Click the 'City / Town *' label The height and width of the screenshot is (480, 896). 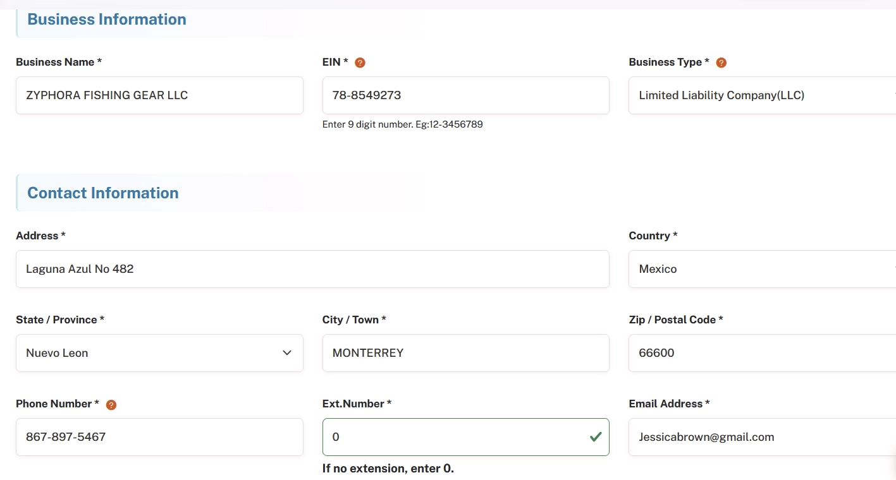(x=354, y=320)
